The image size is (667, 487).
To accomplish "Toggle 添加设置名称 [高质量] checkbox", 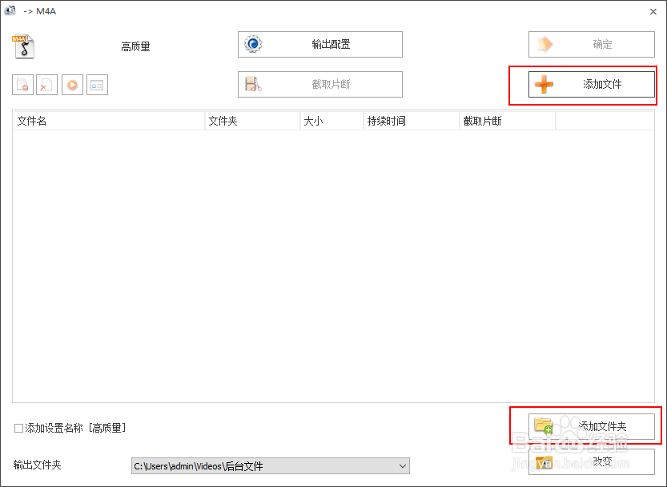I will point(18,428).
